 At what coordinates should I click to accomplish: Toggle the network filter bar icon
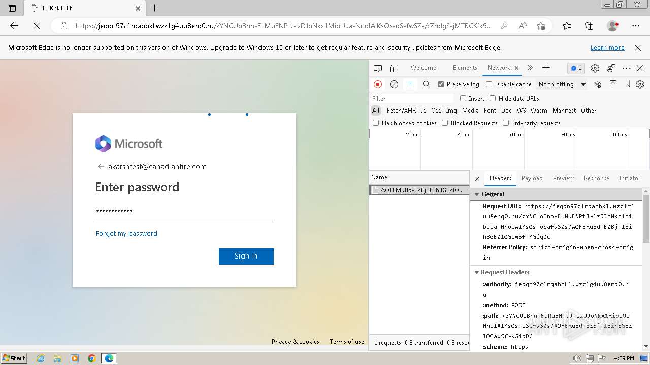tap(410, 84)
